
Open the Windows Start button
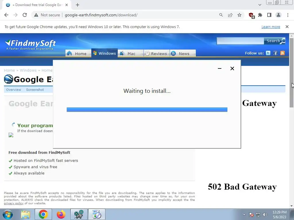(8, 214)
